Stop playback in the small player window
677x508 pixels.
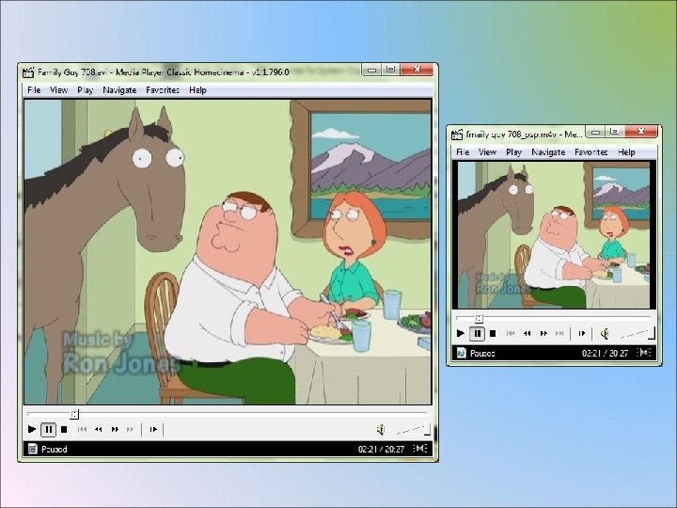point(493,333)
